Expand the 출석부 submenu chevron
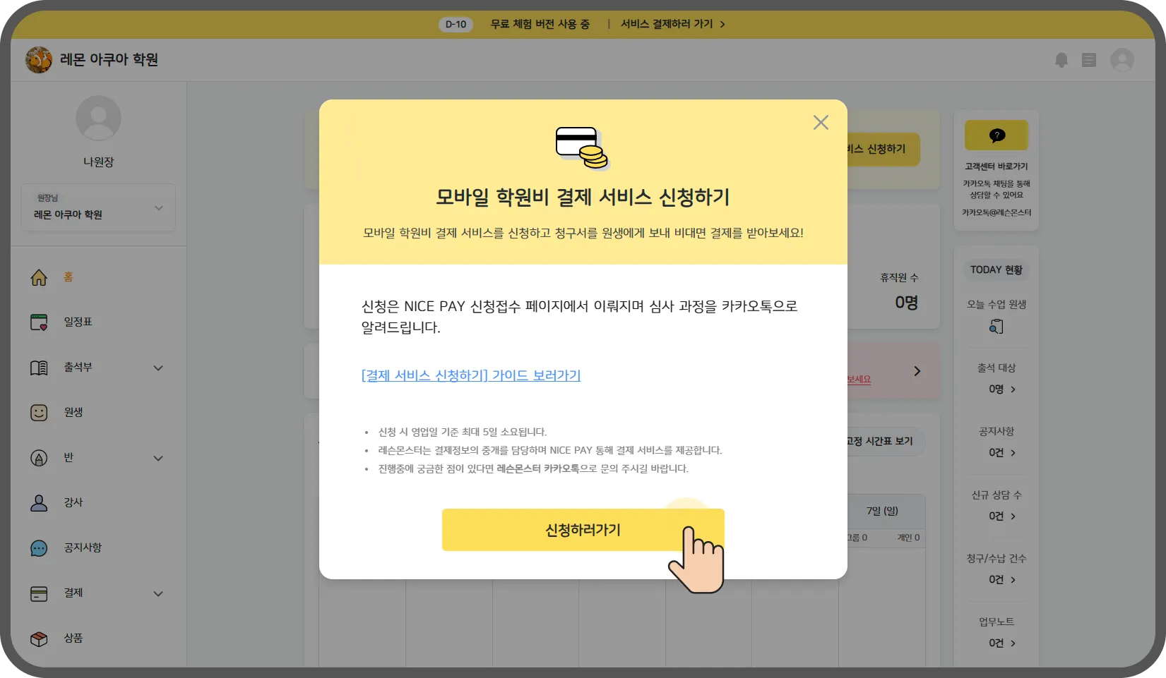Image resolution: width=1166 pixels, height=678 pixels. pyautogui.click(x=158, y=368)
